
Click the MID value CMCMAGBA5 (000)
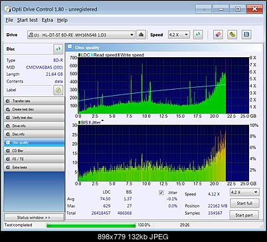point(44,67)
